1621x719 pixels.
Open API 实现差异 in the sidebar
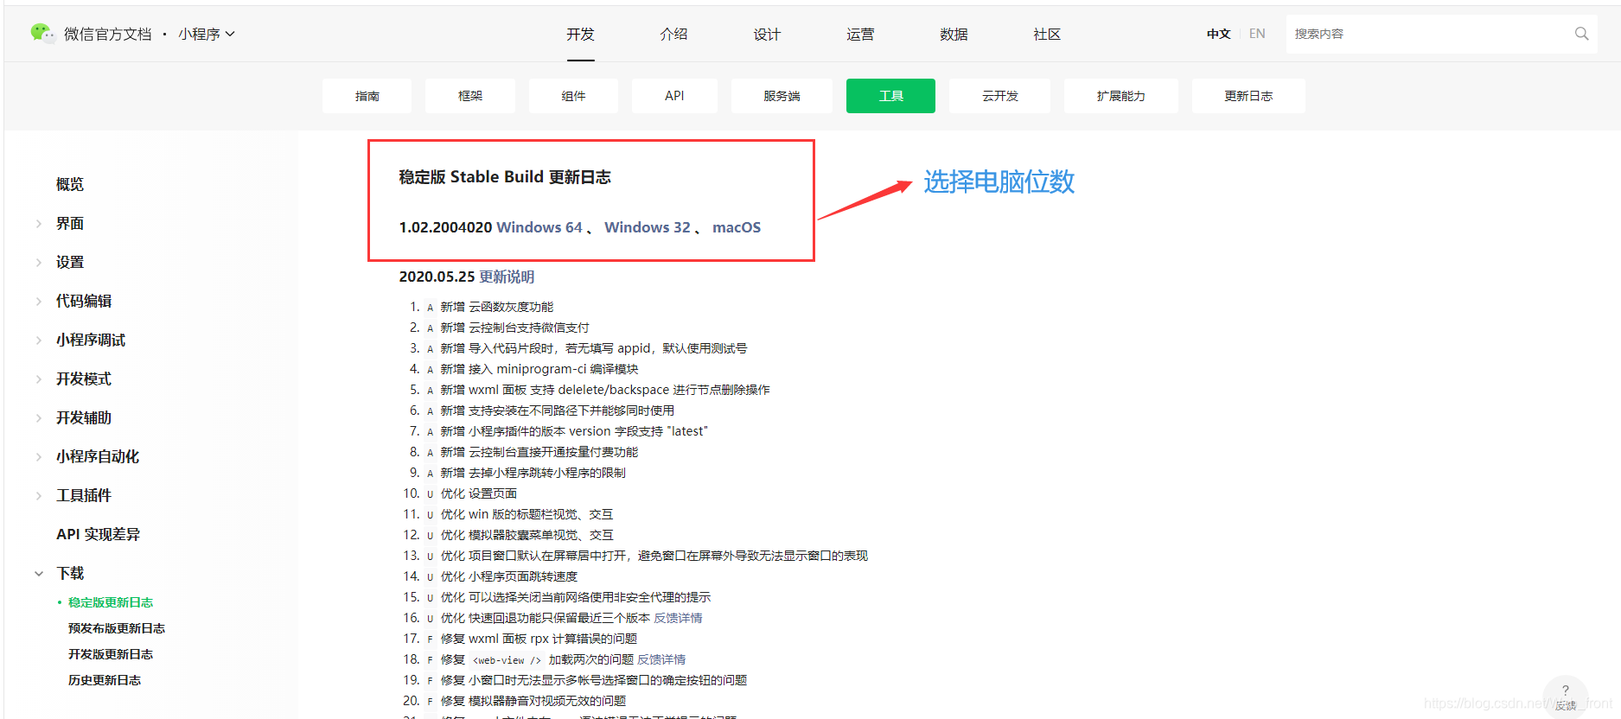98,535
